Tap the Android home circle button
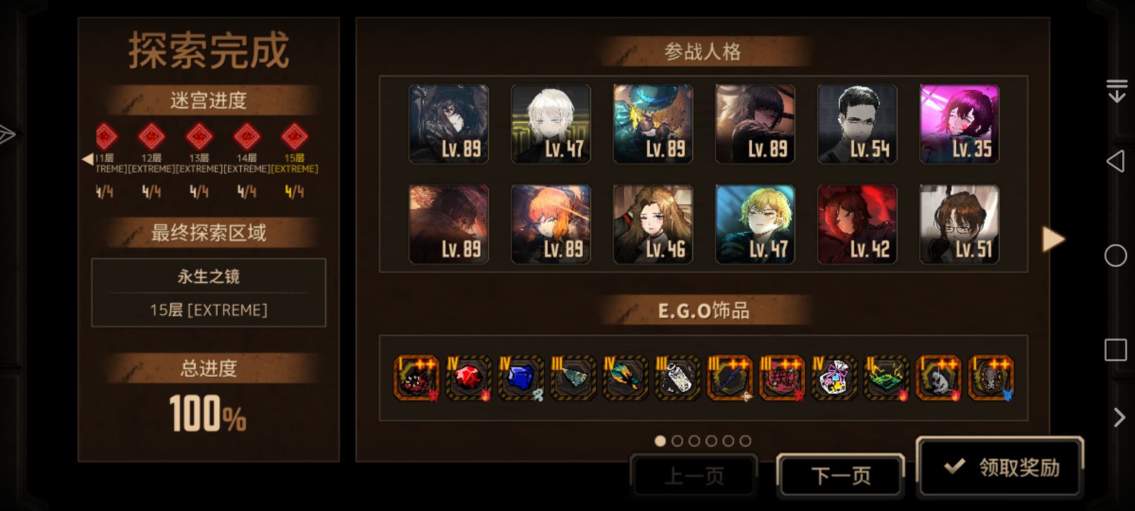The height and width of the screenshot is (511, 1135). [1116, 255]
